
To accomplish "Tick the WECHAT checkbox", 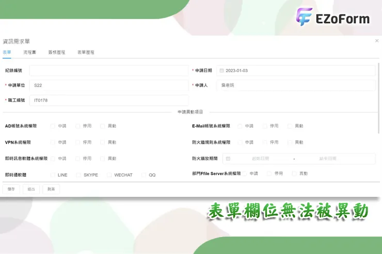I will coord(109,175).
